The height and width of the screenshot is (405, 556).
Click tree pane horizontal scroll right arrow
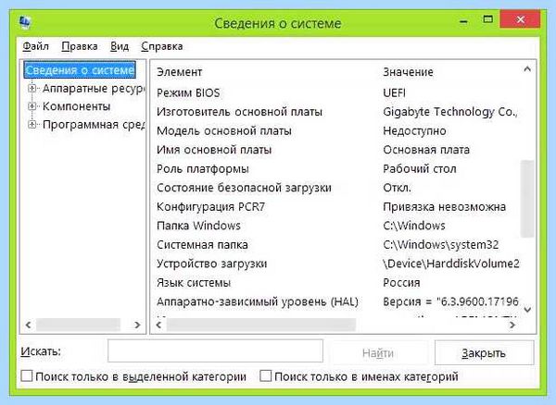(x=137, y=325)
